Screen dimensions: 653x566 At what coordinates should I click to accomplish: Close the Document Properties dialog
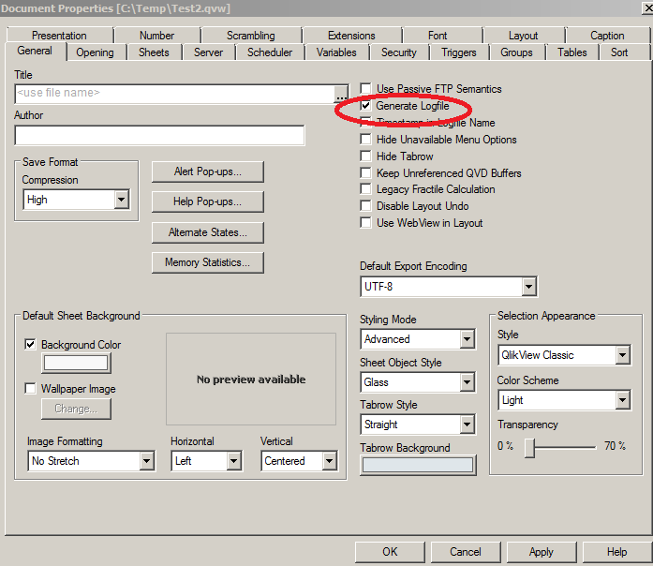point(647,8)
